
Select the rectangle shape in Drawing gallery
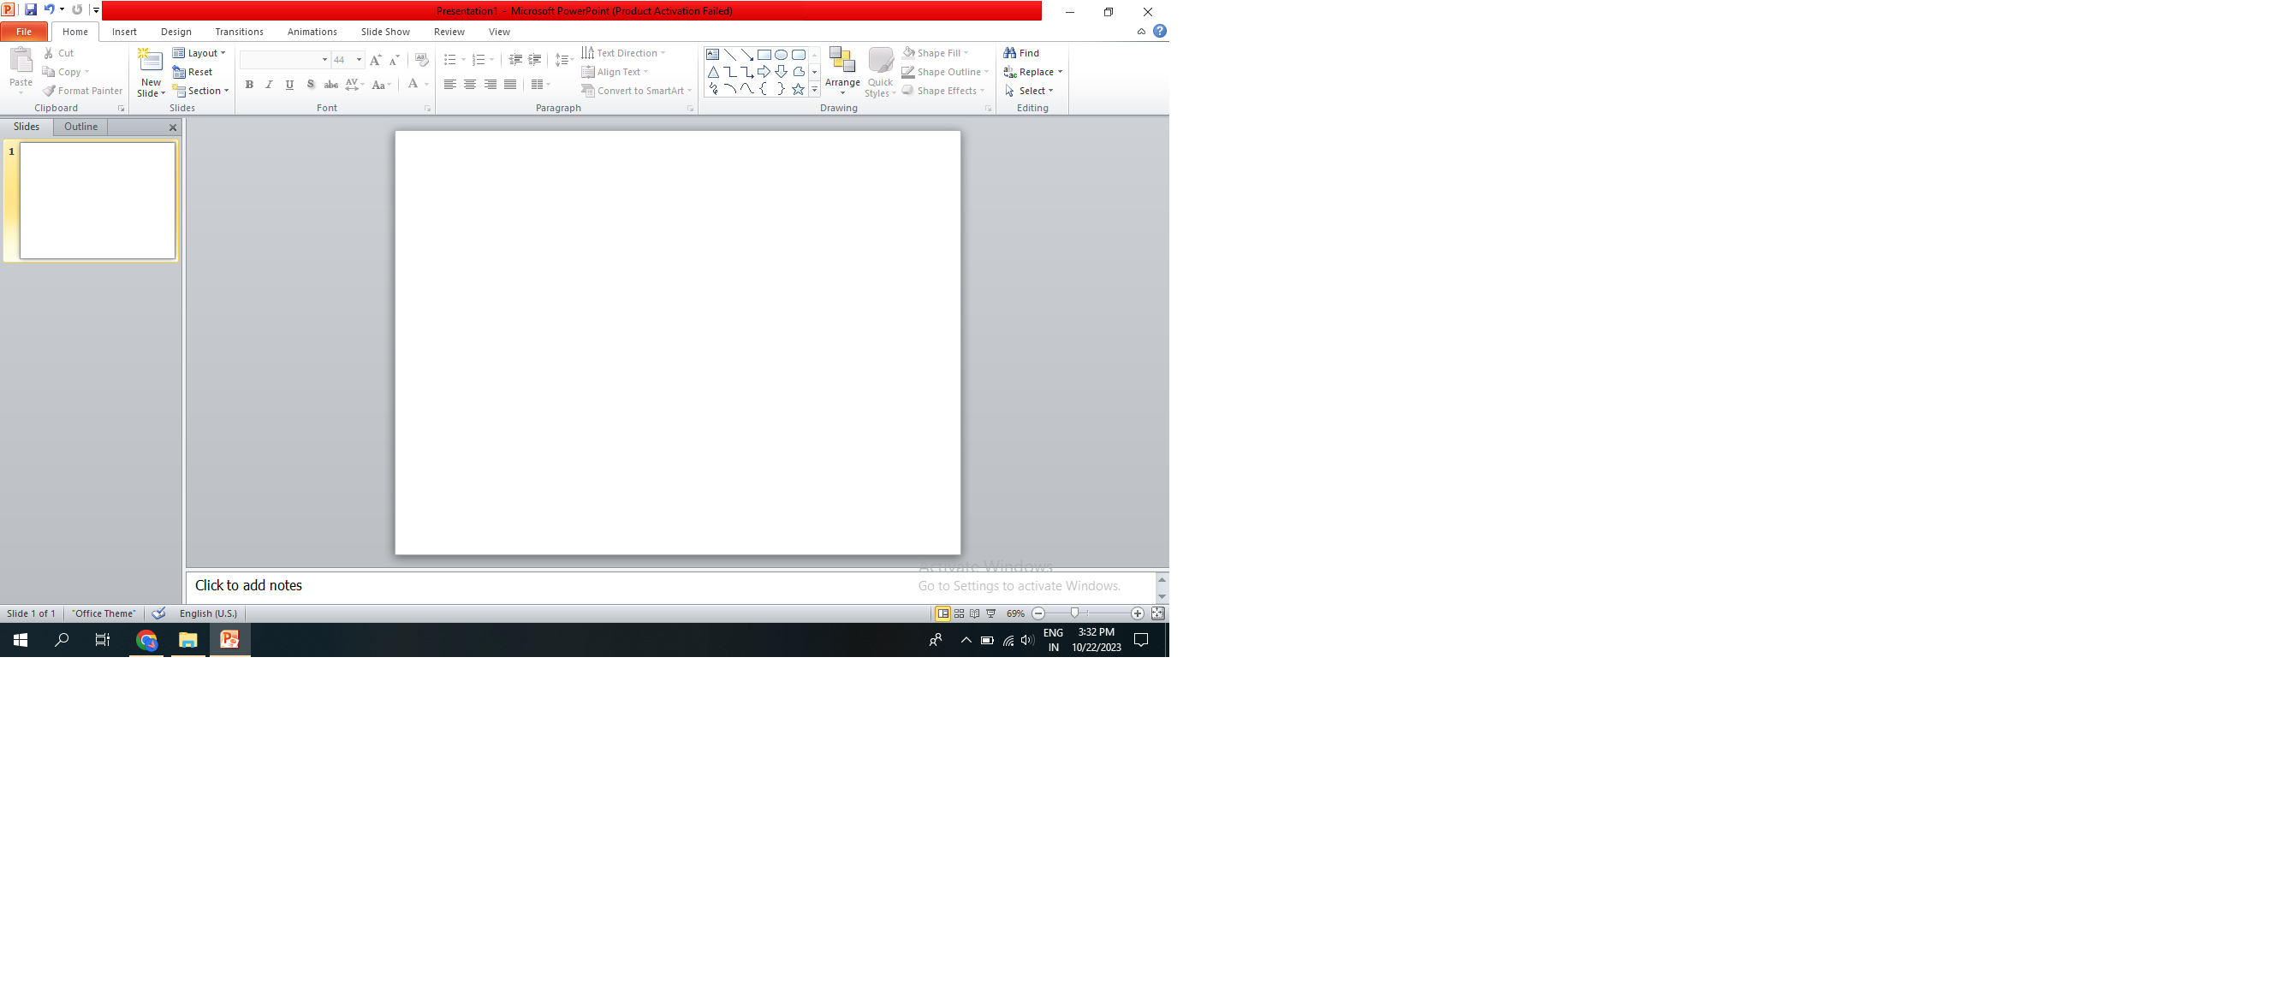pyautogui.click(x=764, y=55)
